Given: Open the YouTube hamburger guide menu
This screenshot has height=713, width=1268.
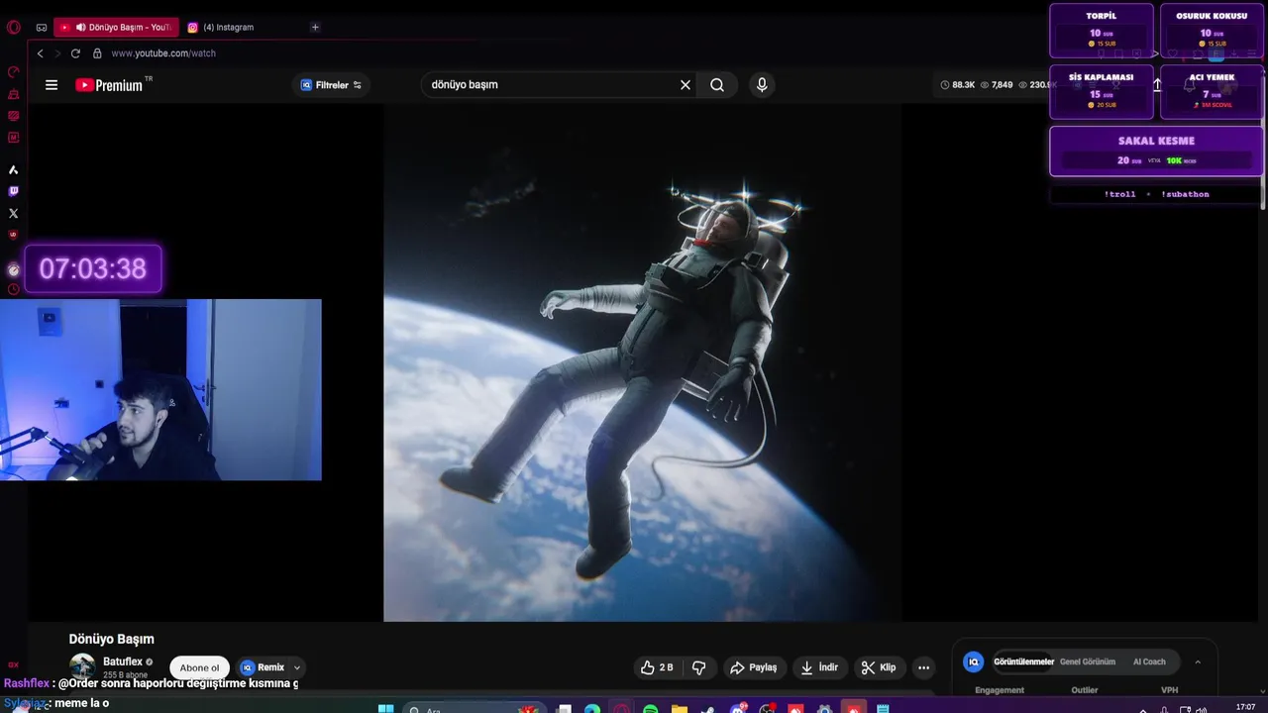Looking at the screenshot, I should tap(52, 85).
